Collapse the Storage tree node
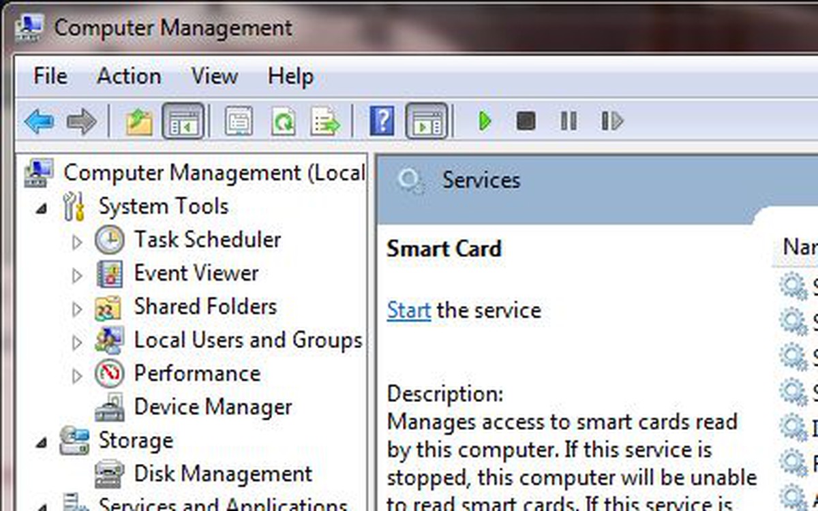 (x=42, y=442)
